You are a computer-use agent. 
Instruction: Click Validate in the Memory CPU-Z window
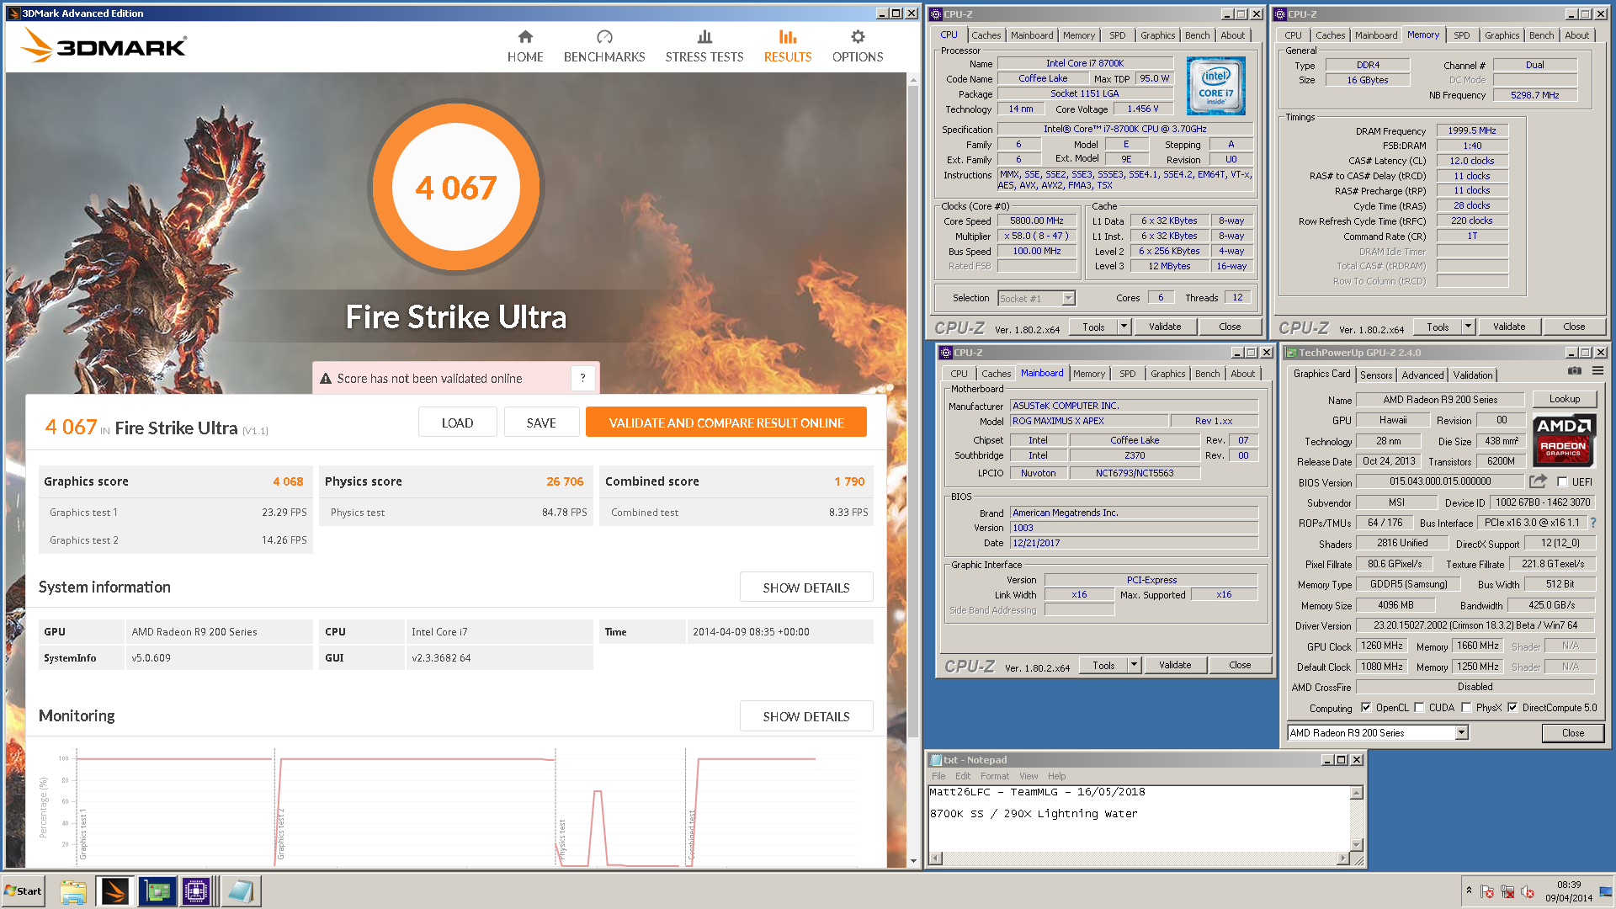(1509, 327)
